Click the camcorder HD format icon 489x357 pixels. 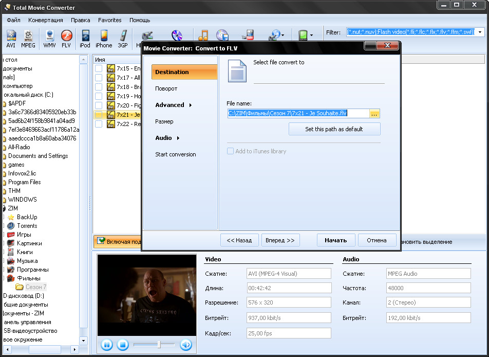tap(147, 35)
